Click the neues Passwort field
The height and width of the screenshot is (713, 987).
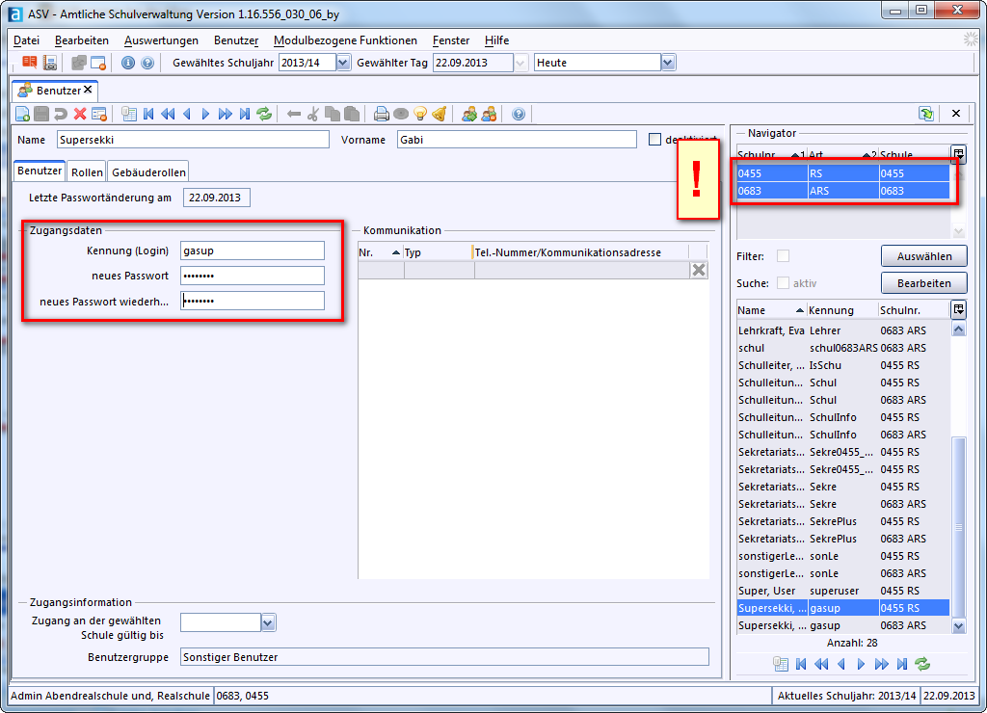coord(253,276)
